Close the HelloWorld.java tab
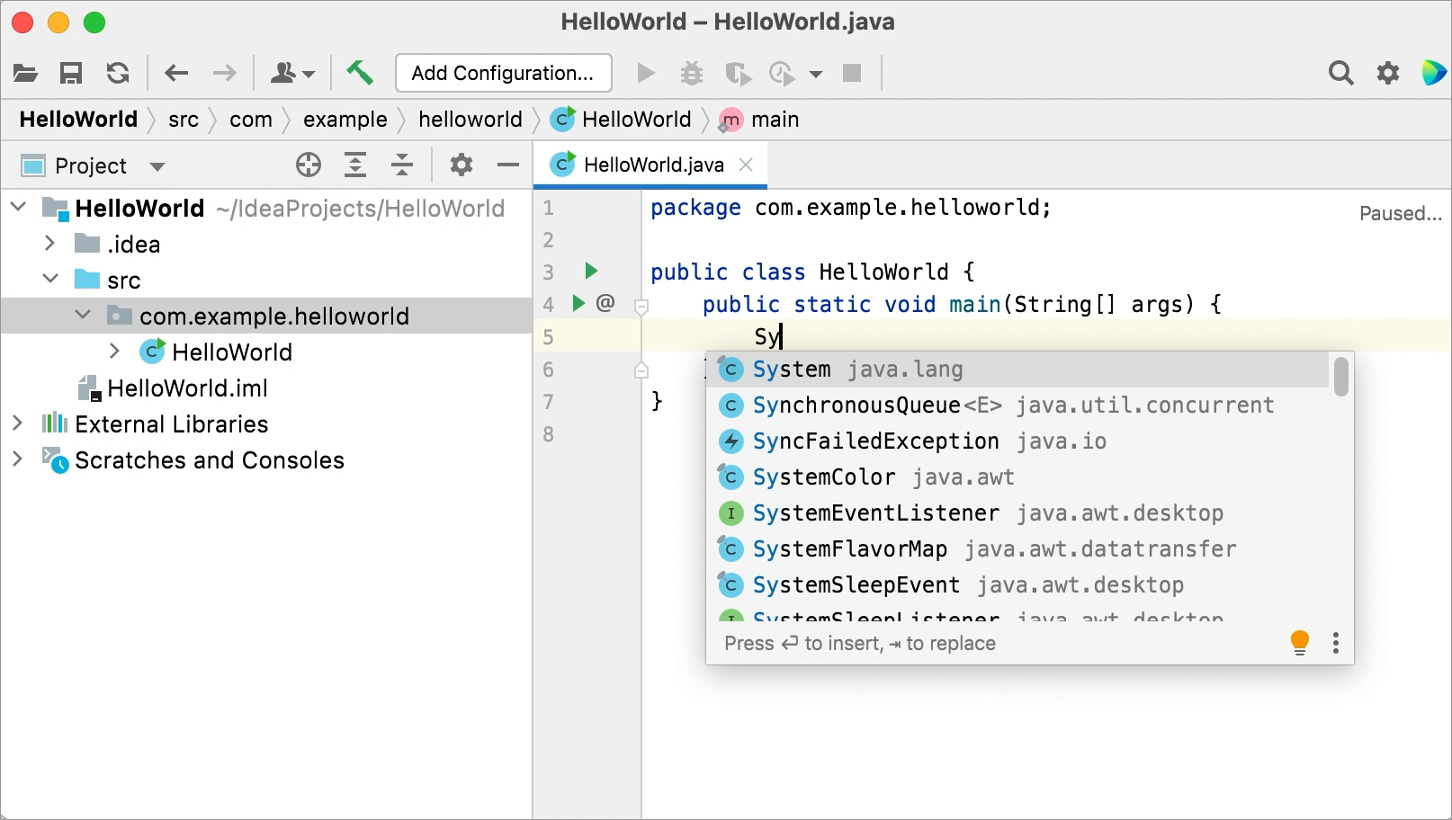Screen dimensions: 1452x820 pos(746,165)
